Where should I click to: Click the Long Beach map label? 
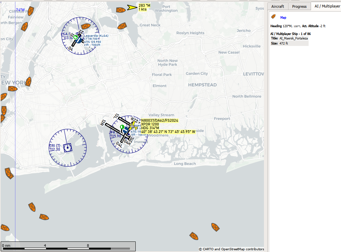[x=184, y=164]
